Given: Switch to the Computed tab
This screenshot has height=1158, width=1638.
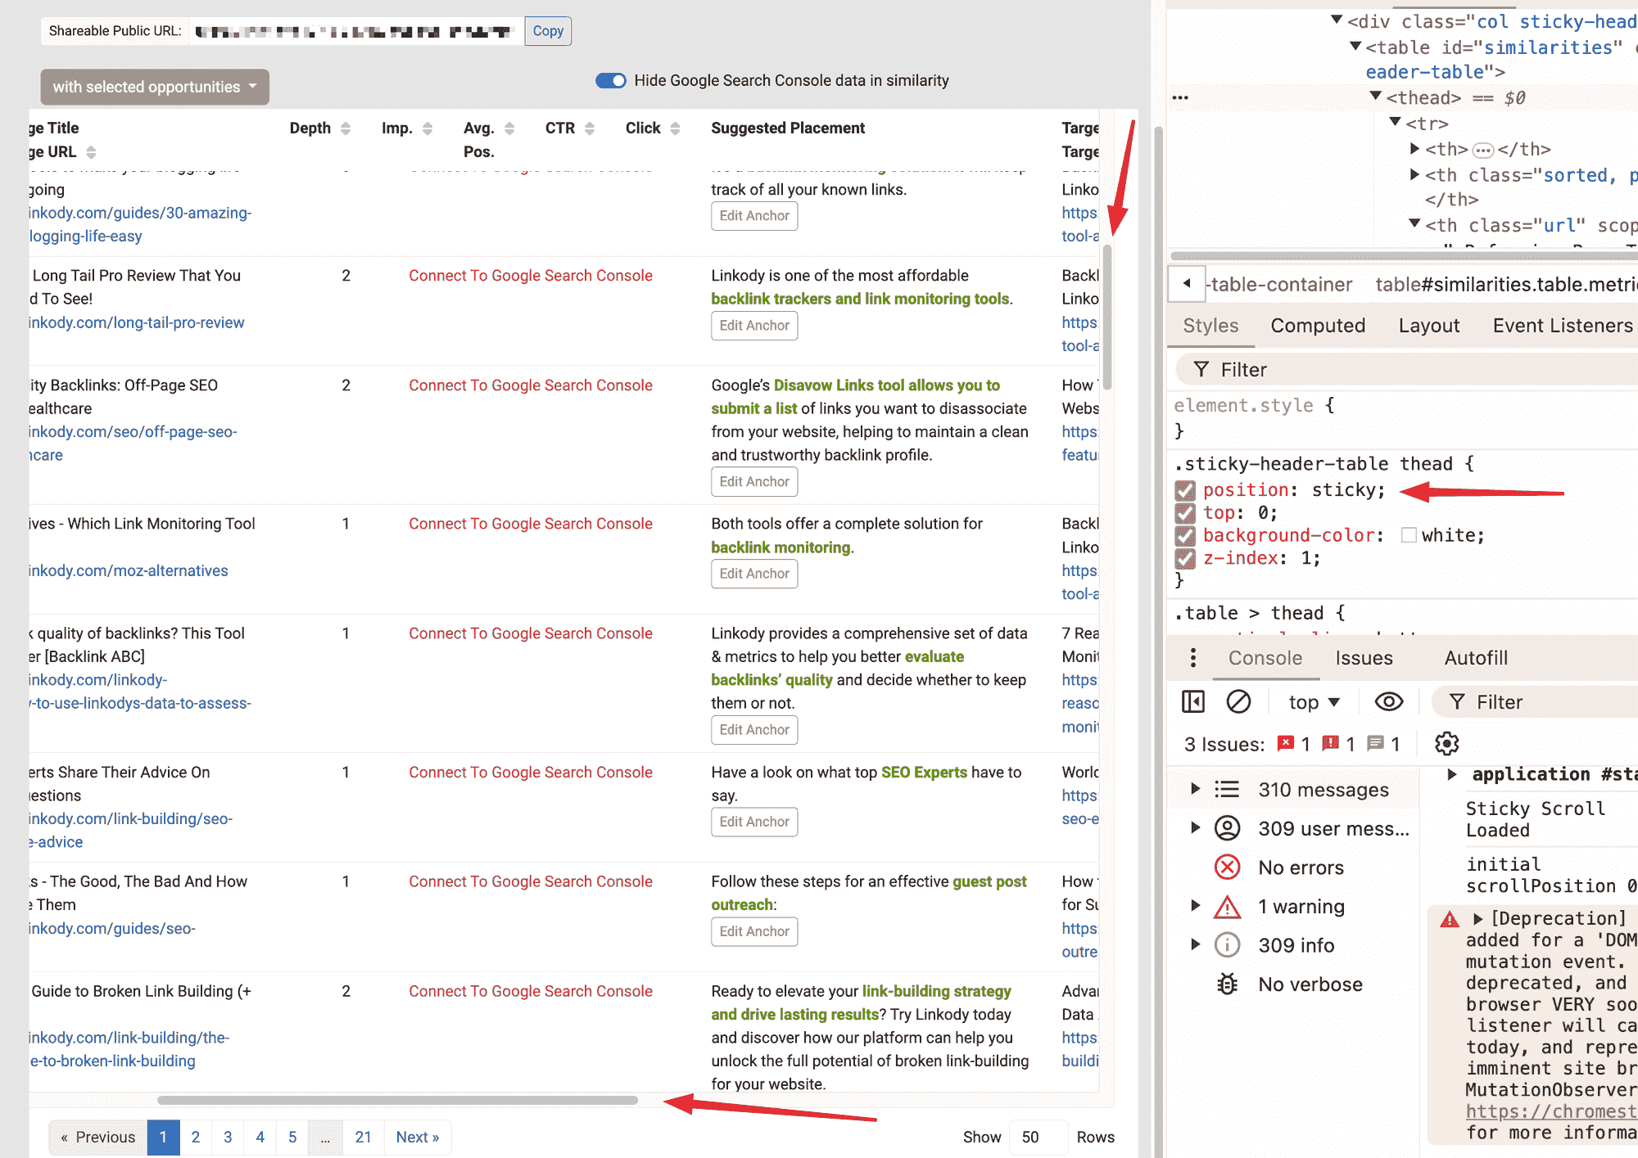Looking at the screenshot, I should tap(1318, 326).
